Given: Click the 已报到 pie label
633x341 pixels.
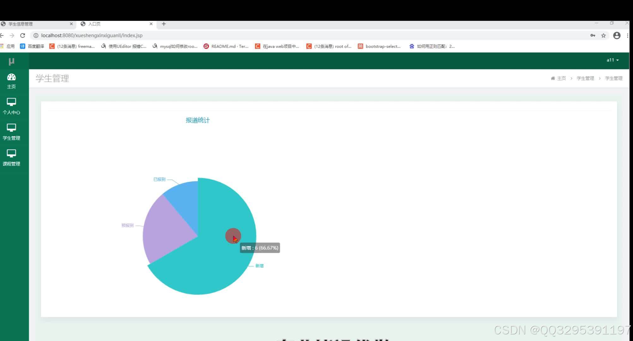Looking at the screenshot, I should 159,179.
